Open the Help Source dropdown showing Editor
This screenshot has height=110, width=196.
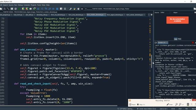pos(165,13)
